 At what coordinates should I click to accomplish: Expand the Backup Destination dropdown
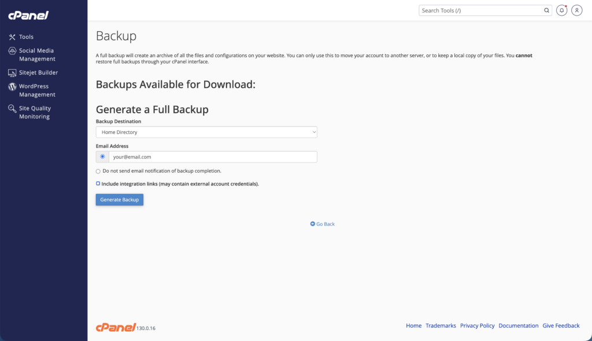tap(206, 132)
